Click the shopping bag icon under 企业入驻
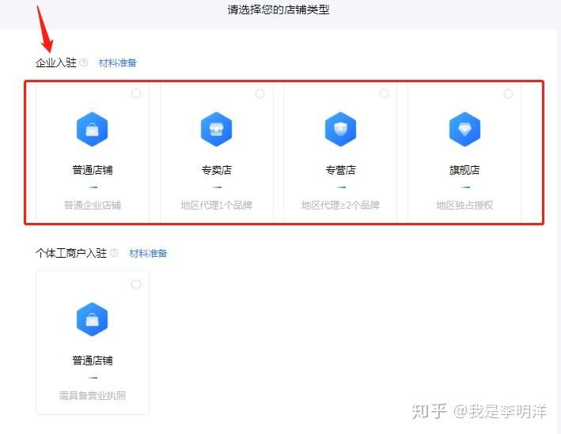 (92, 129)
